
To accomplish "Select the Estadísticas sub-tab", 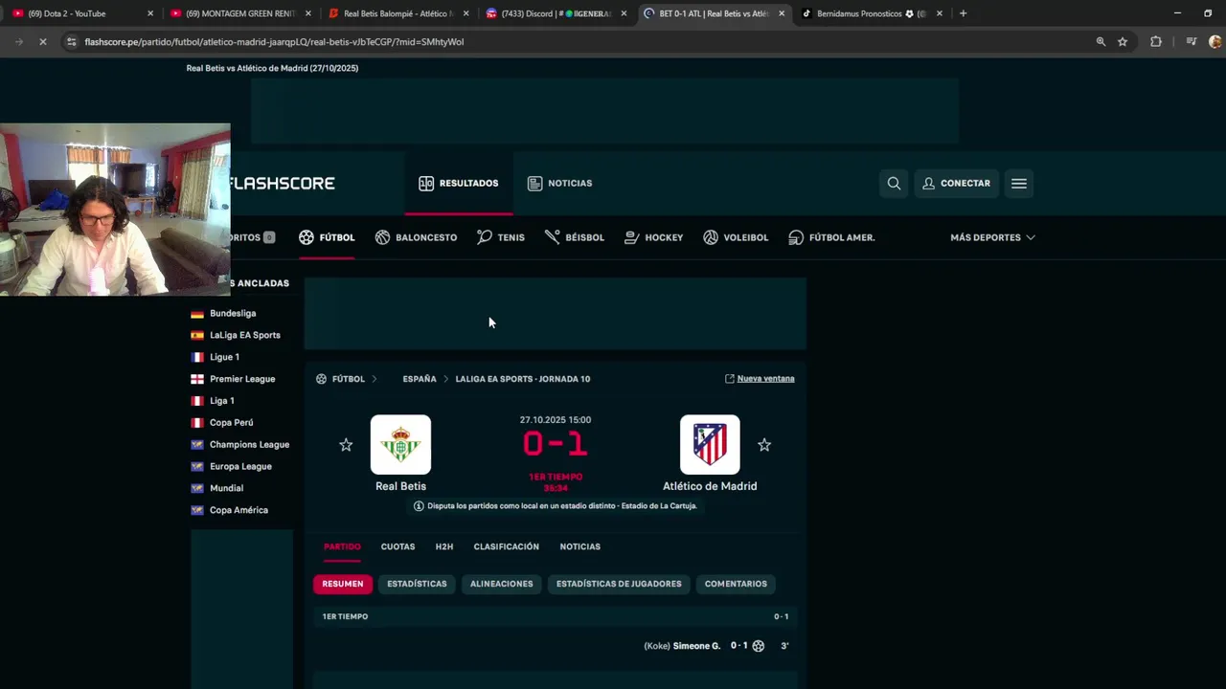I will 417,584.
